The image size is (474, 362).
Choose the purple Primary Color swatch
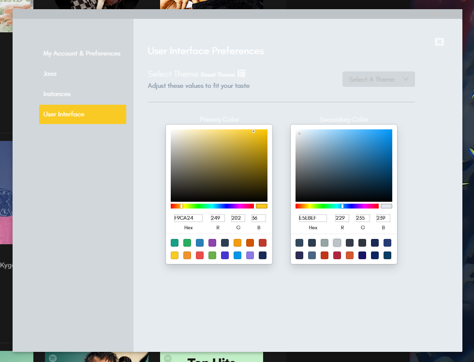[x=212, y=242]
